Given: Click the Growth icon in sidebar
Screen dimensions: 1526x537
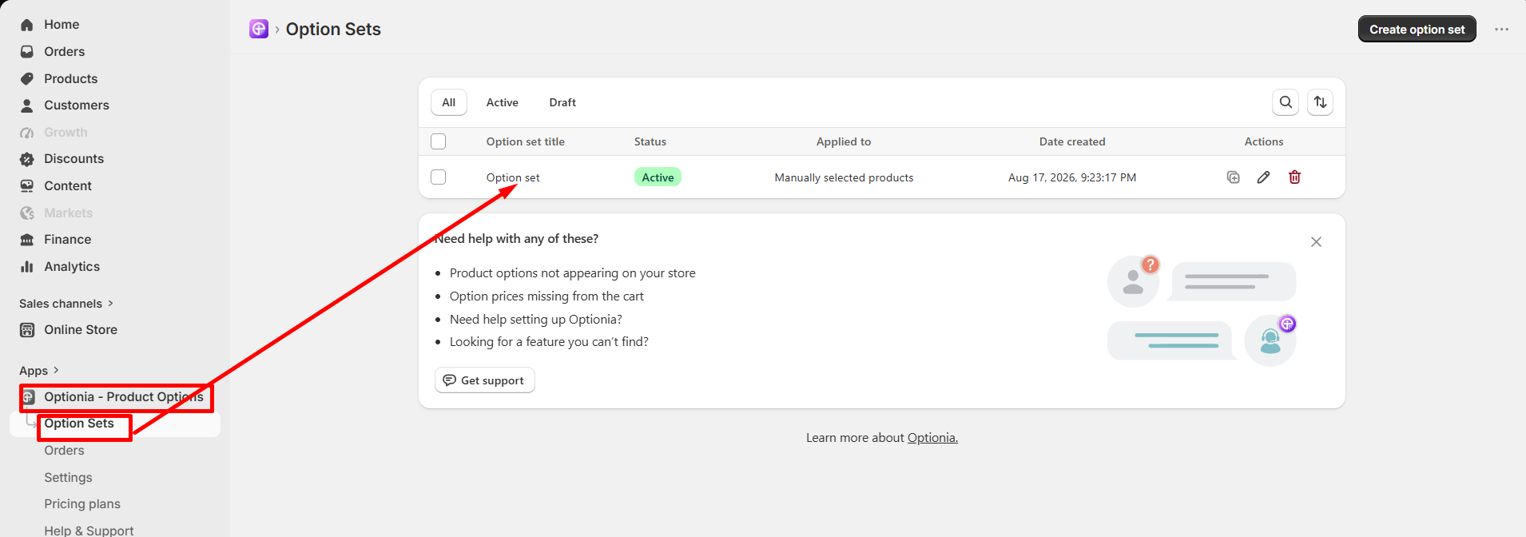Looking at the screenshot, I should coord(27,133).
